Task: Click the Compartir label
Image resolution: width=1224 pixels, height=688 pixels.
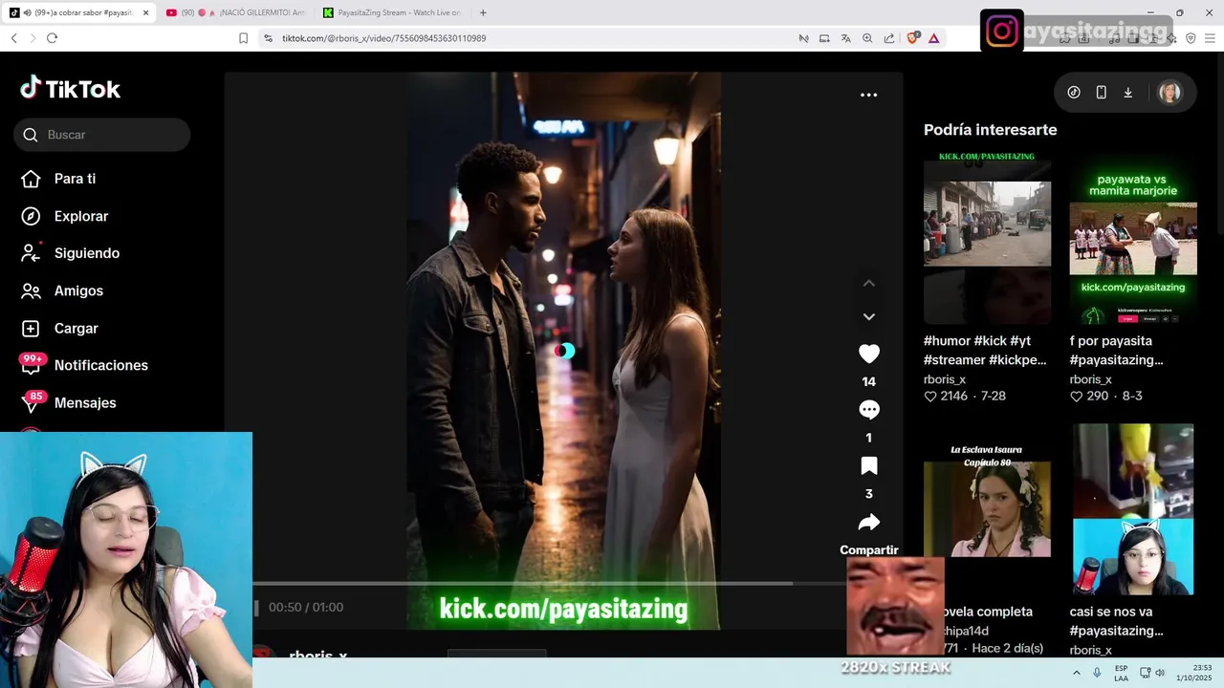Action: click(x=868, y=550)
